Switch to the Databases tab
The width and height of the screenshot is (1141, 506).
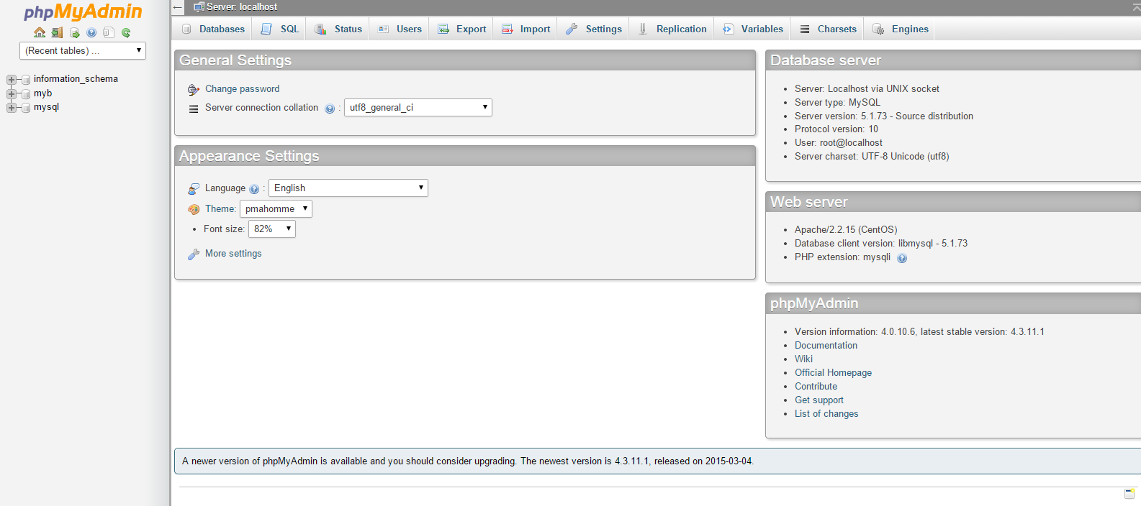tap(213, 29)
